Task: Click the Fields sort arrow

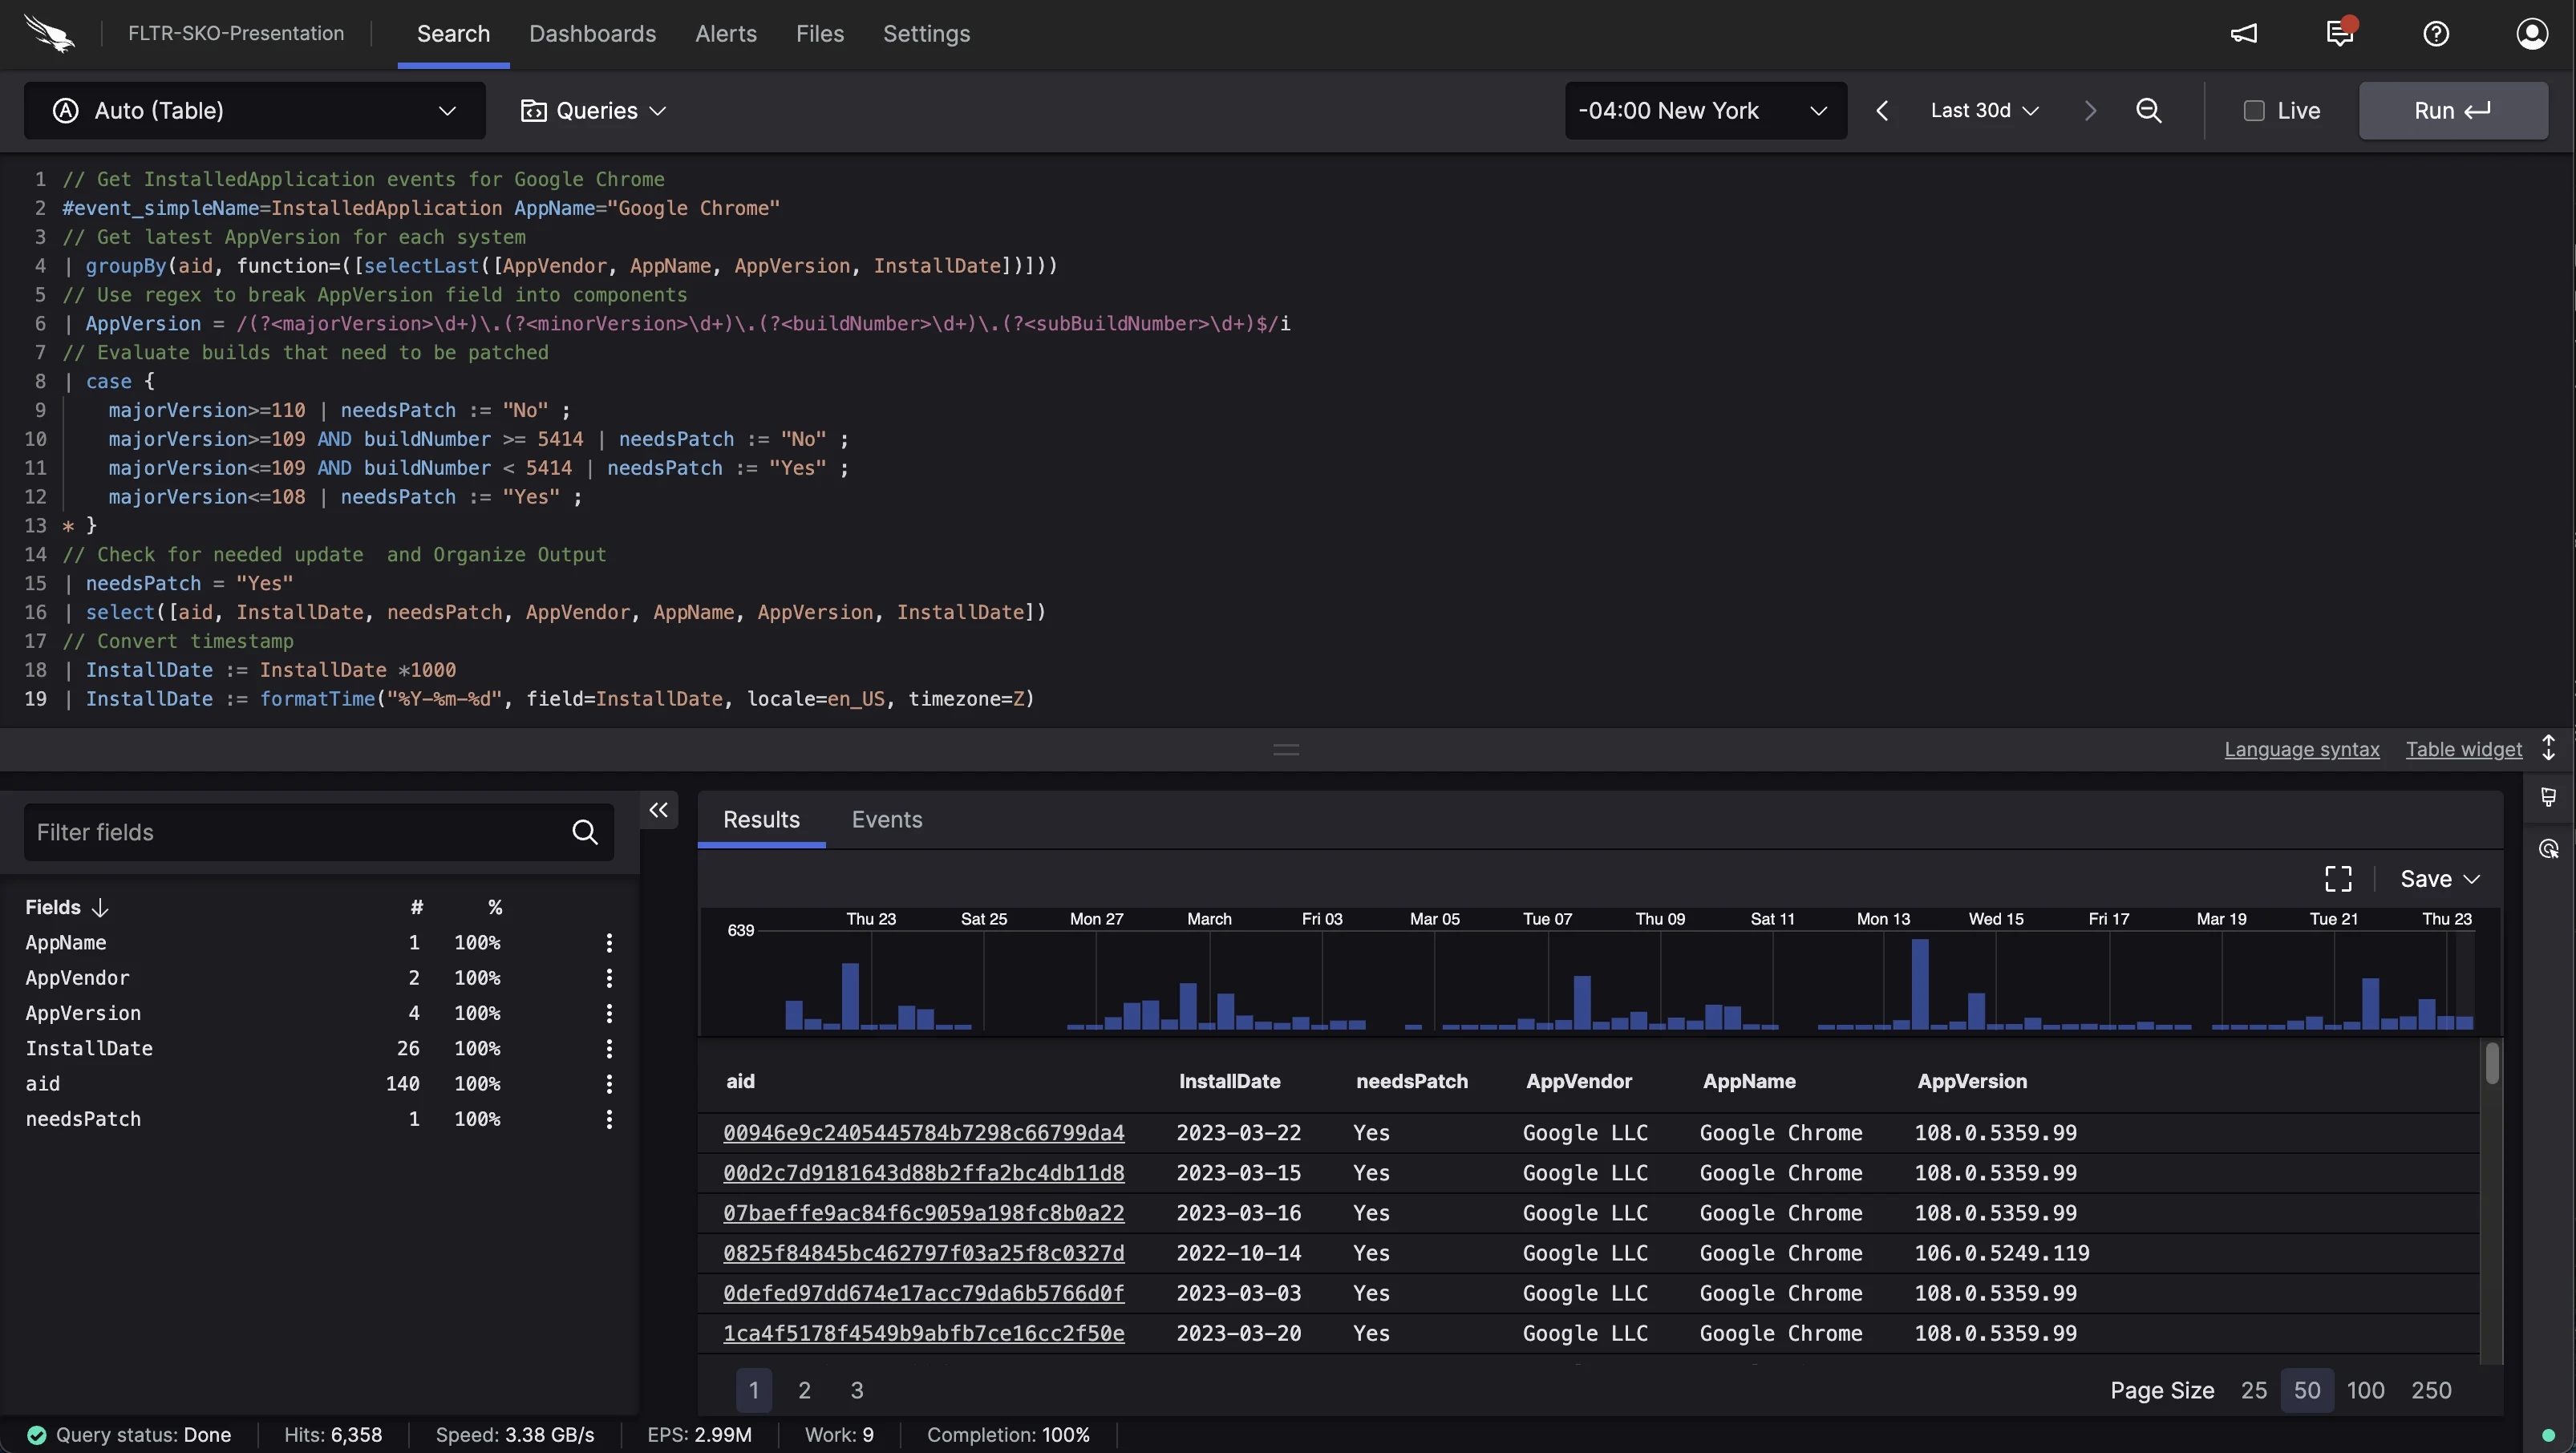Action: [100, 907]
